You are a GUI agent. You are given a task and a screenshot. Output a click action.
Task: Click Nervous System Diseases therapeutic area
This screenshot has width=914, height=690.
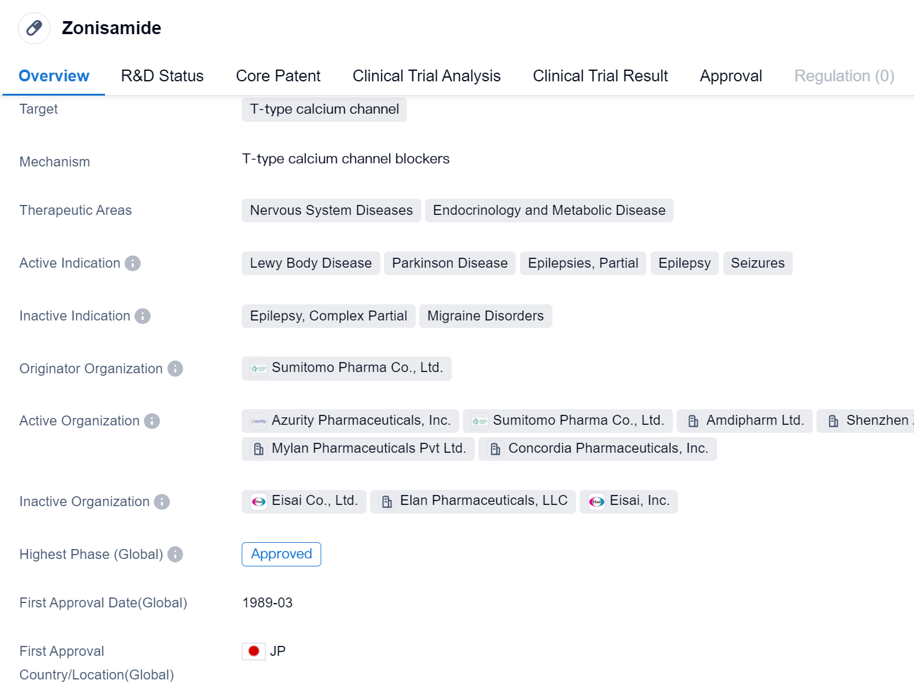[x=331, y=211]
